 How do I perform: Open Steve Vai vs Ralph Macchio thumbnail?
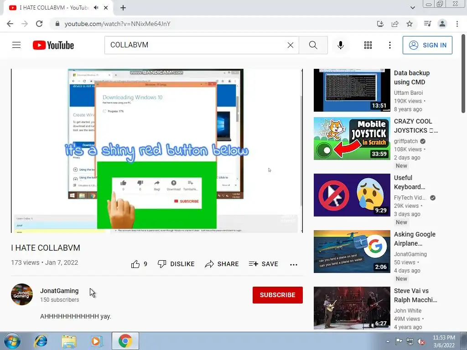352,308
